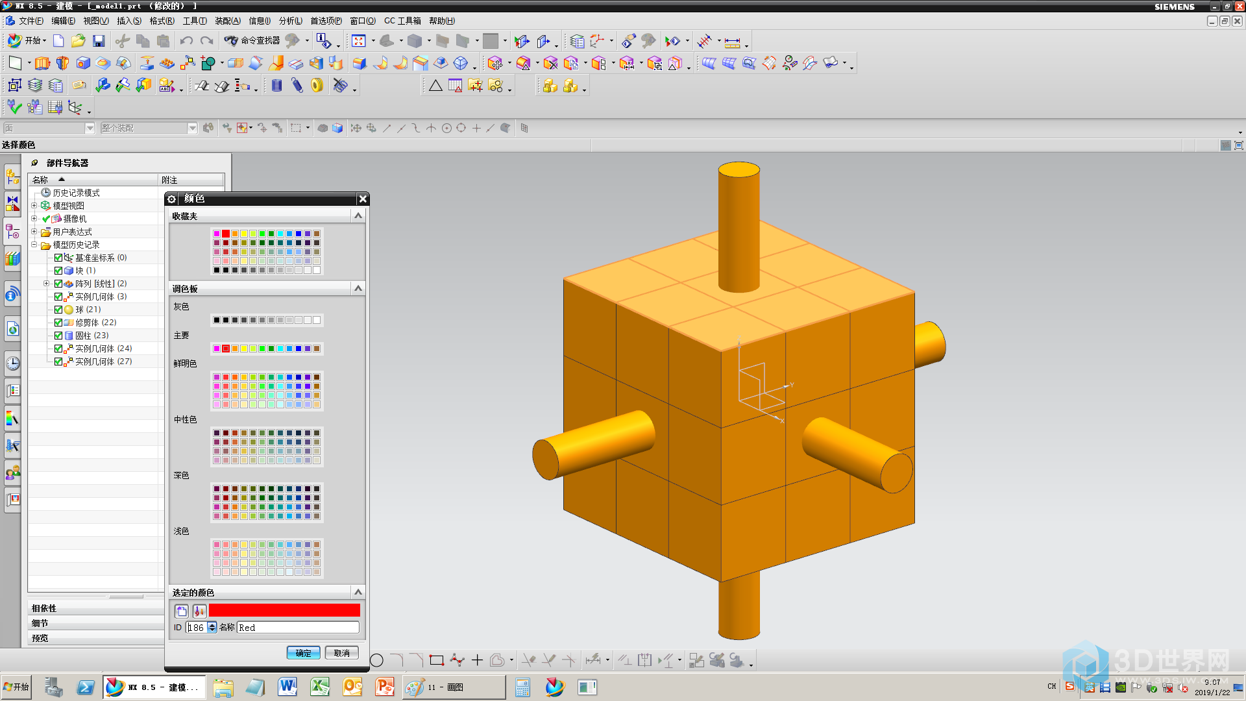Toggle checkbox for 基准坐标系 (0)
This screenshot has width=1246, height=701.
coord(58,258)
